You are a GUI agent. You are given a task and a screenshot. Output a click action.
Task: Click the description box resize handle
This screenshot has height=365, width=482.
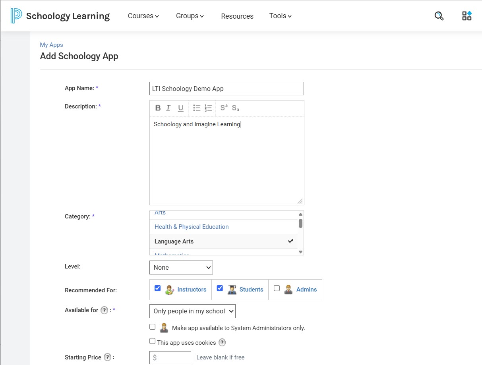pyautogui.click(x=300, y=201)
